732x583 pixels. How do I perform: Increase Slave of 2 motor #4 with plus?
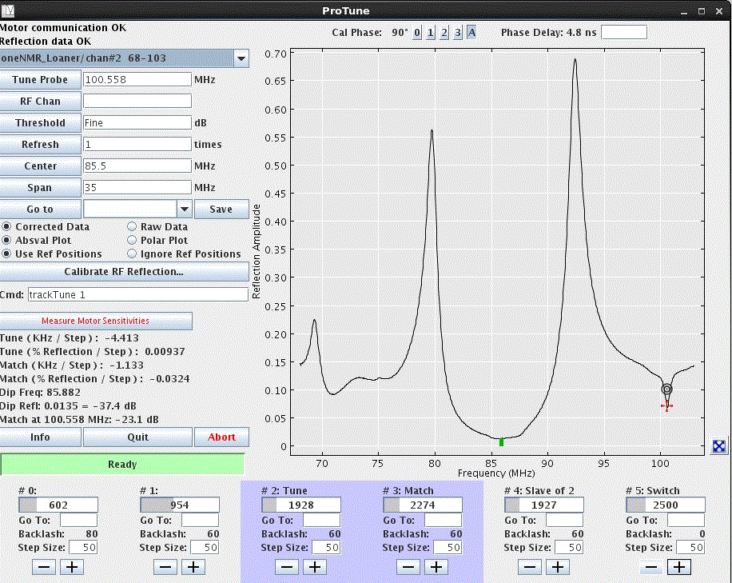(x=558, y=567)
